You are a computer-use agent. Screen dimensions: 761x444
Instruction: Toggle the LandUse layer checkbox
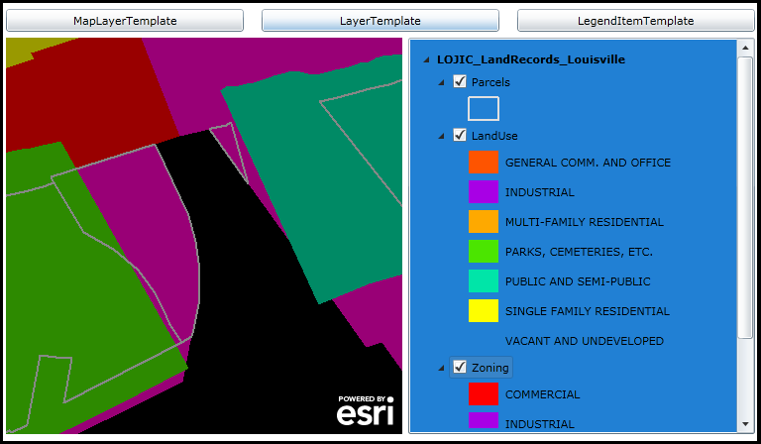click(460, 136)
